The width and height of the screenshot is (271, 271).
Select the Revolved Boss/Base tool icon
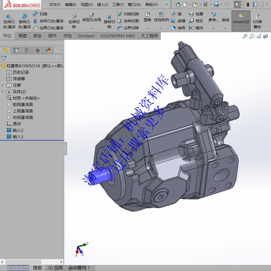(24, 17)
